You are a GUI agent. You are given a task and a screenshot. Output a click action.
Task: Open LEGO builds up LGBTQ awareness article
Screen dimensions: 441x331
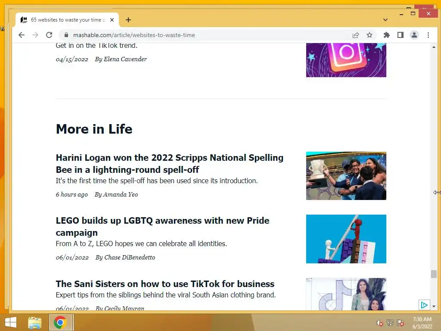point(162,227)
